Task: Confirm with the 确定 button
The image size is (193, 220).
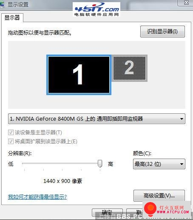Action: (x=107, y=212)
